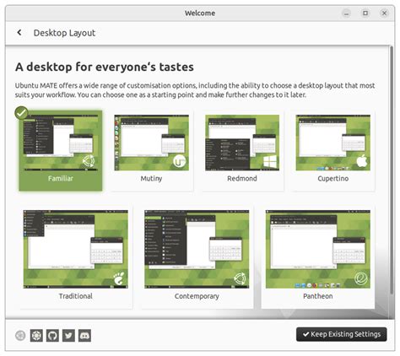Click the green checkmark on Familiar
Image resolution: width=400 pixels, height=356 pixels.
[x=21, y=113]
